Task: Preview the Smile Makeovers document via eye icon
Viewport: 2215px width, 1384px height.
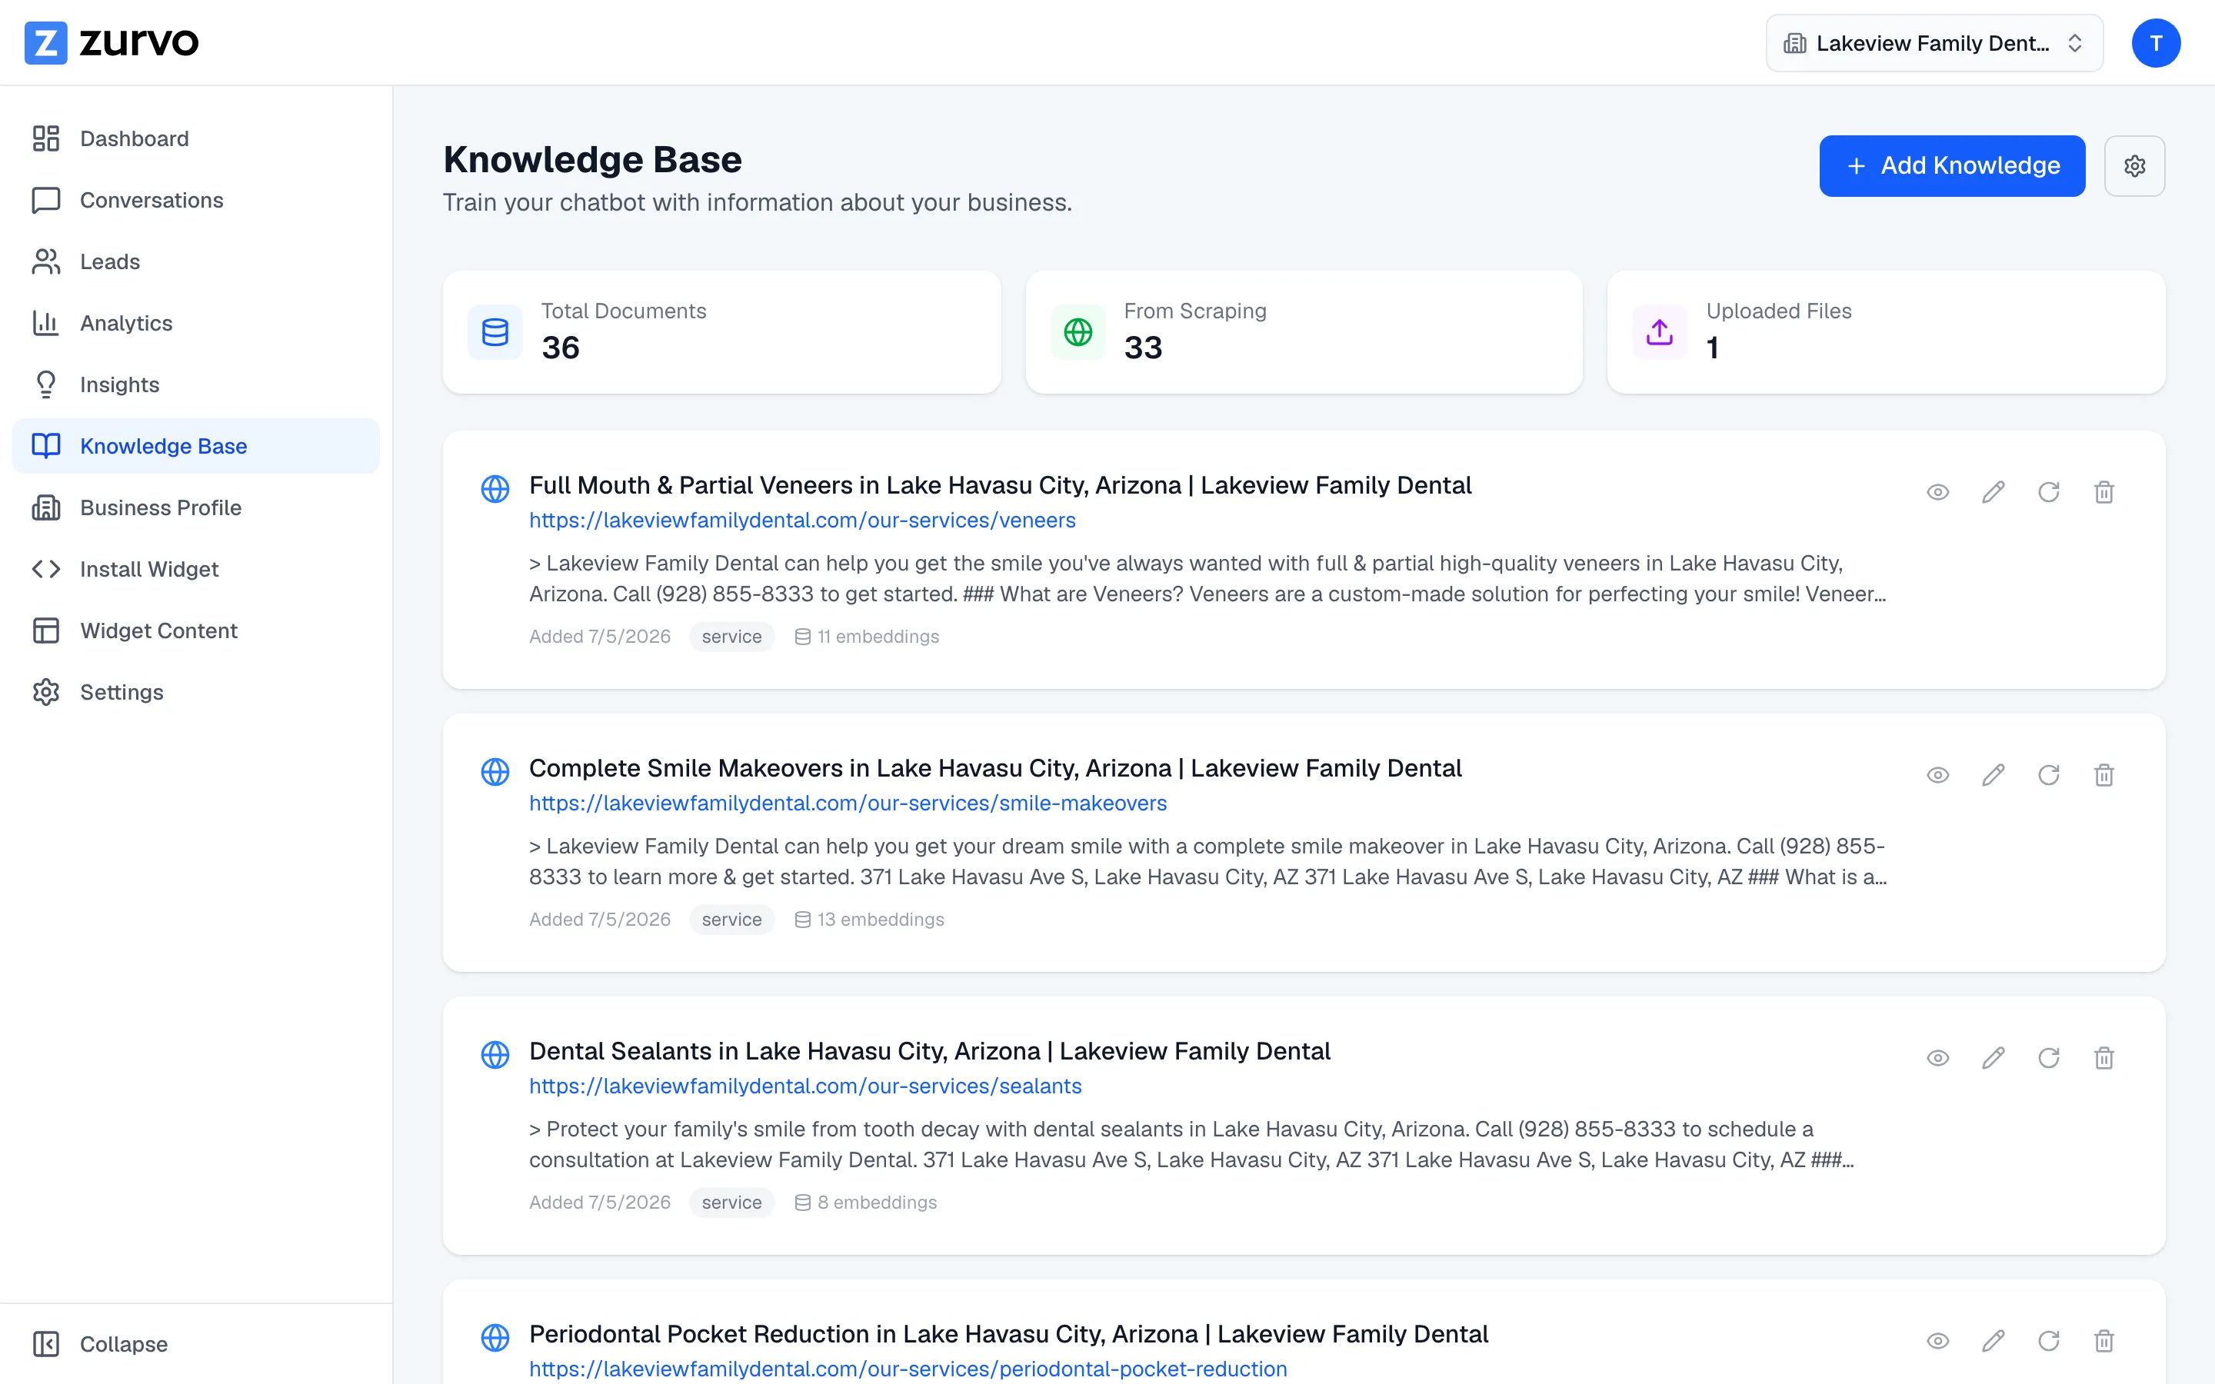Action: pos(1937,775)
